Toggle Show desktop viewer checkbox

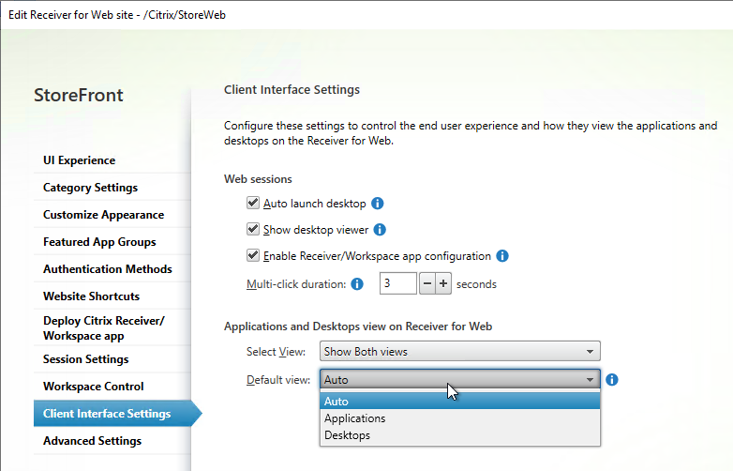click(x=253, y=229)
